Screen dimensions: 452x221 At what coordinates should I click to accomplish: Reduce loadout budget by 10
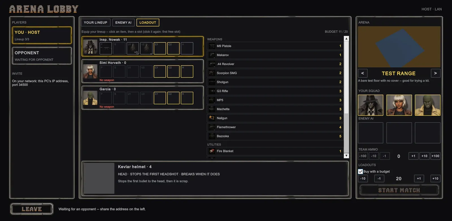[363, 178]
